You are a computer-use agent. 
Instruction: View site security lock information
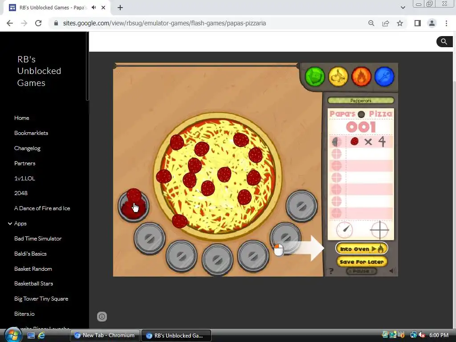[x=56, y=23]
